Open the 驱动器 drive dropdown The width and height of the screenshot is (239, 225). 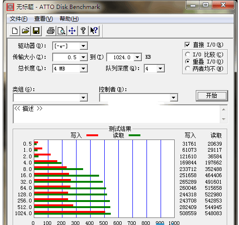[x=84, y=46]
